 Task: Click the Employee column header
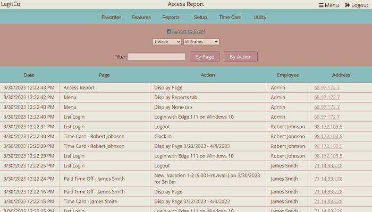click(288, 75)
